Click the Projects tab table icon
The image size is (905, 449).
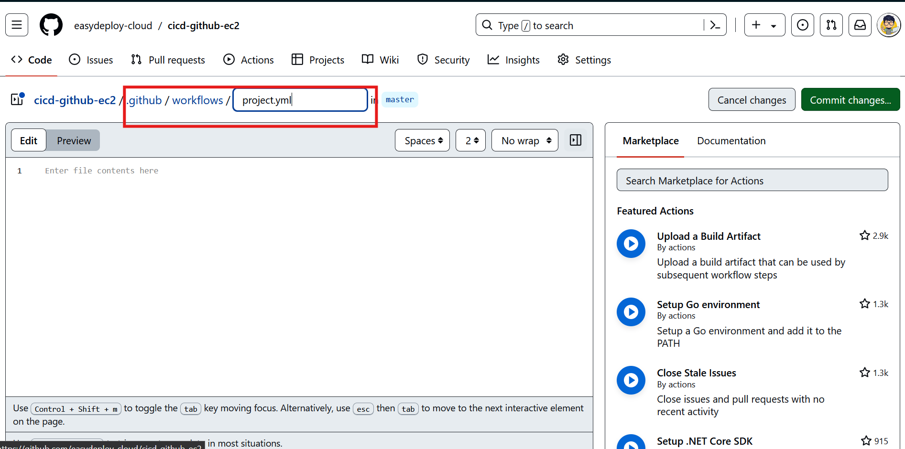[x=297, y=59]
